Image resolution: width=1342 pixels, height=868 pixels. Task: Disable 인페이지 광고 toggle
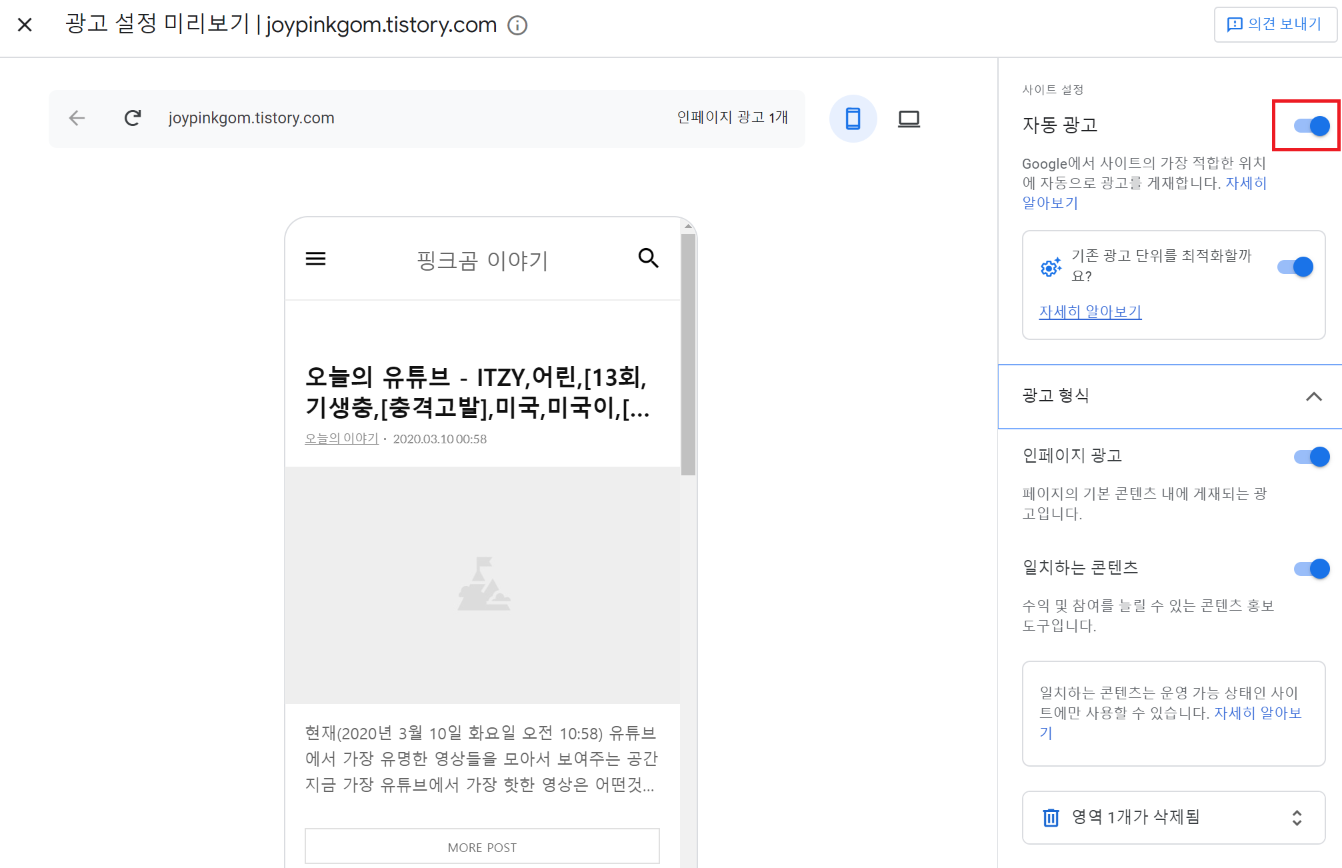coord(1311,457)
